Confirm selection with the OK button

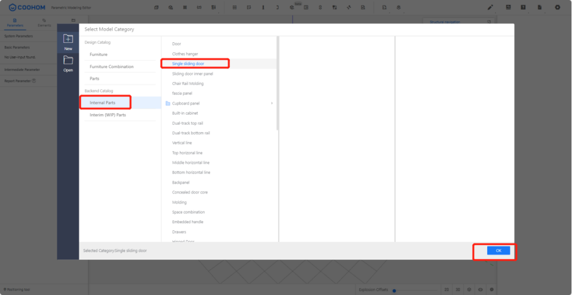click(x=498, y=251)
